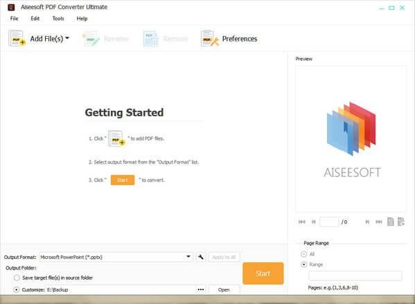This screenshot has width=415, height=304.
Task: Open Preferences from the toolbar
Action: pyautogui.click(x=229, y=39)
